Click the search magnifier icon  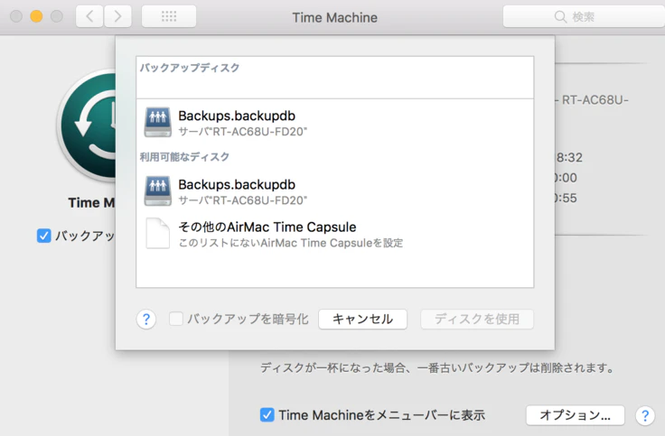point(560,17)
